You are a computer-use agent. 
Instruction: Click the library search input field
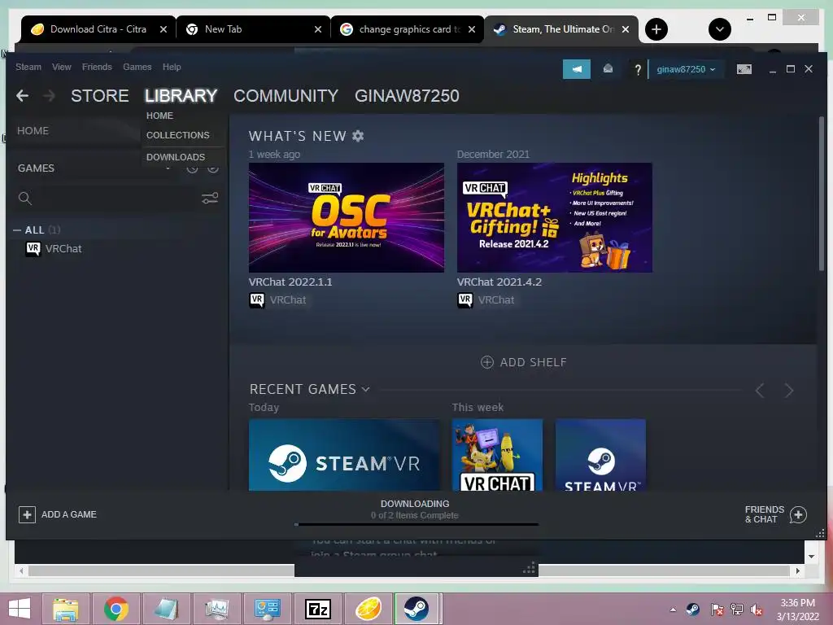click(x=114, y=199)
